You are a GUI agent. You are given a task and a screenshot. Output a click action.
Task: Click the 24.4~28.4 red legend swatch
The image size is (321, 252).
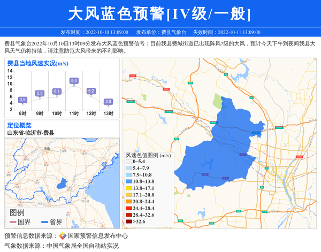click(128, 208)
